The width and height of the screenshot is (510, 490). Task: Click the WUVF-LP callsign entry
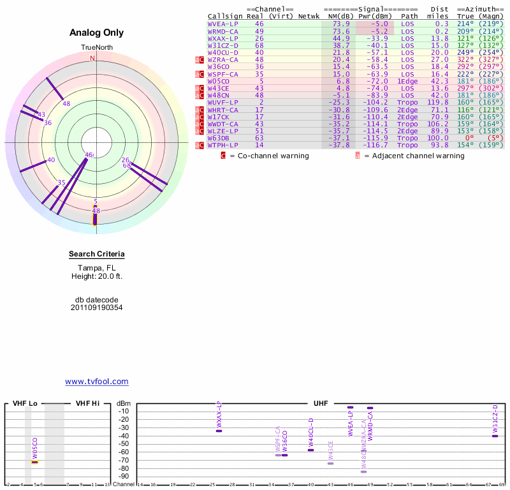click(x=223, y=102)
